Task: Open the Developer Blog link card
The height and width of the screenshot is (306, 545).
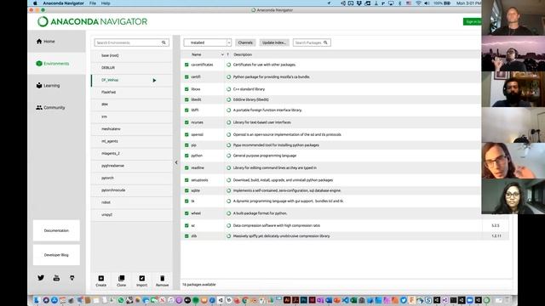Action: click(x=56, y=255)
